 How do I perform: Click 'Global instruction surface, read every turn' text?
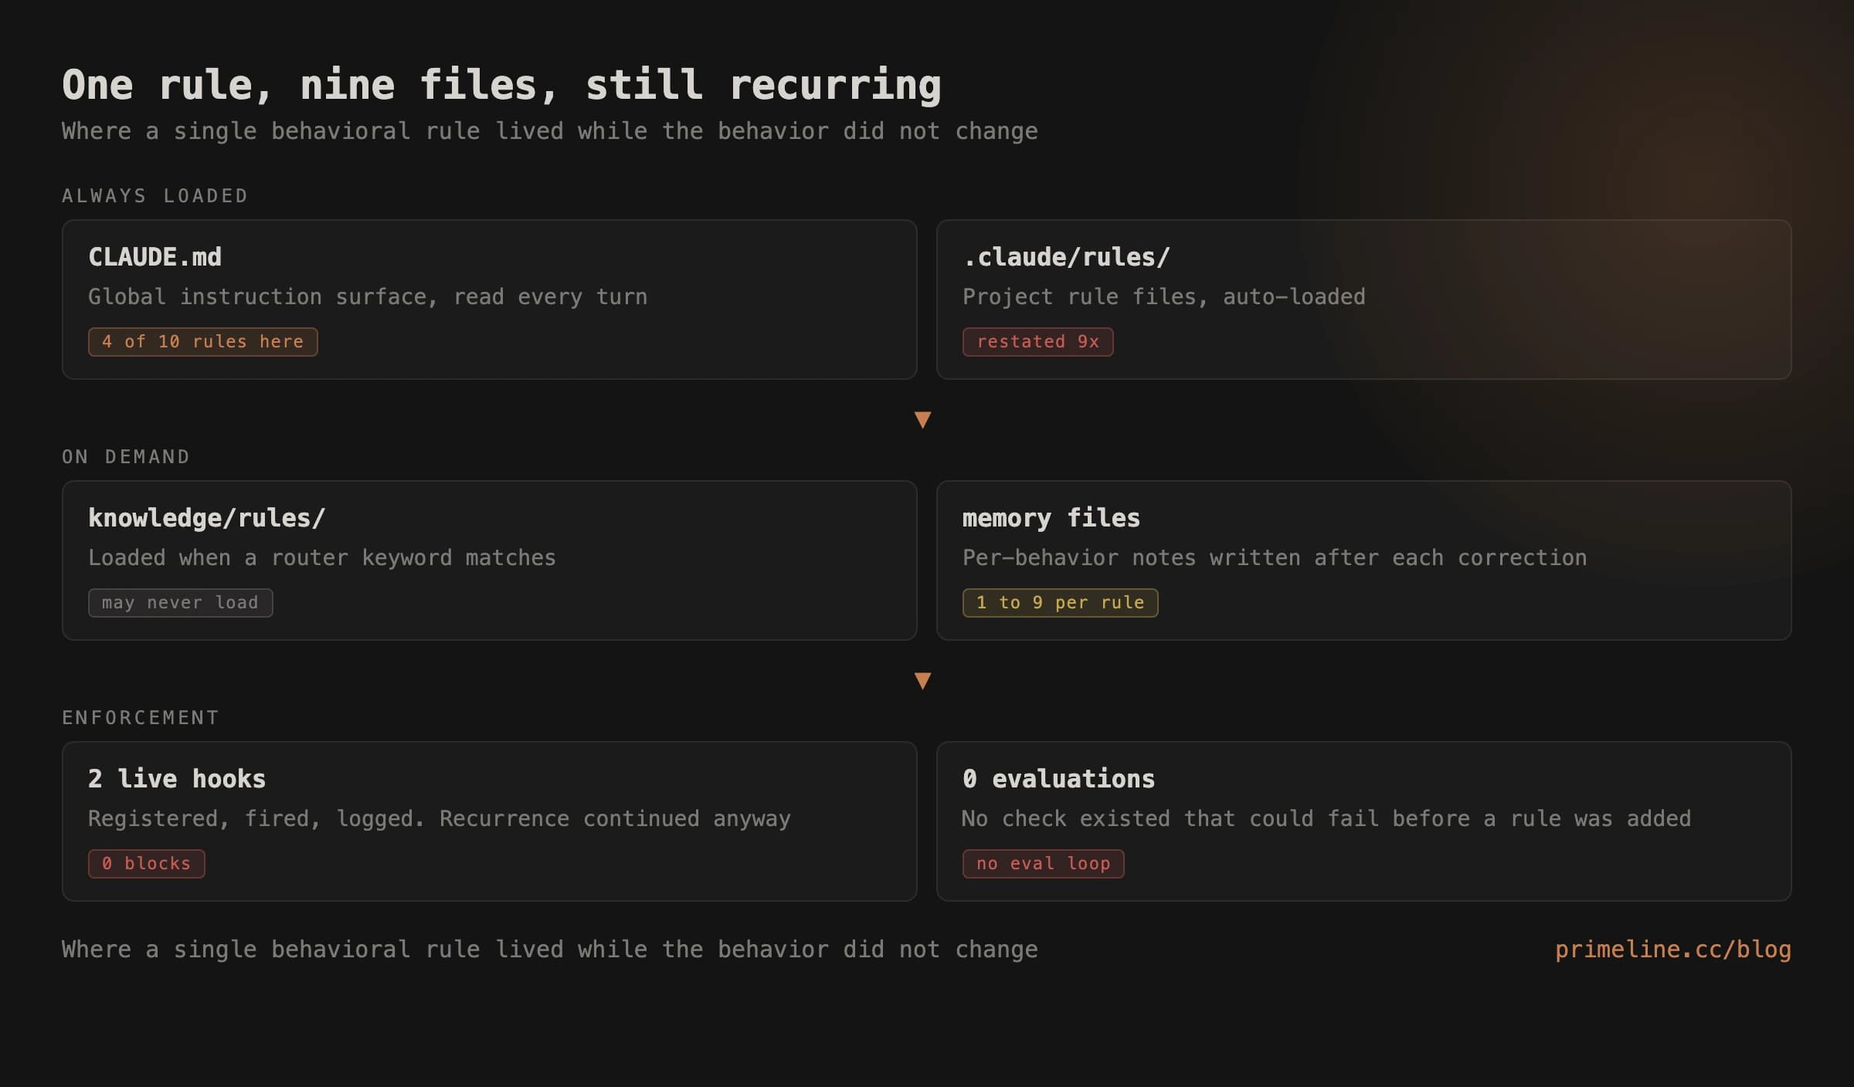point(368,297)
